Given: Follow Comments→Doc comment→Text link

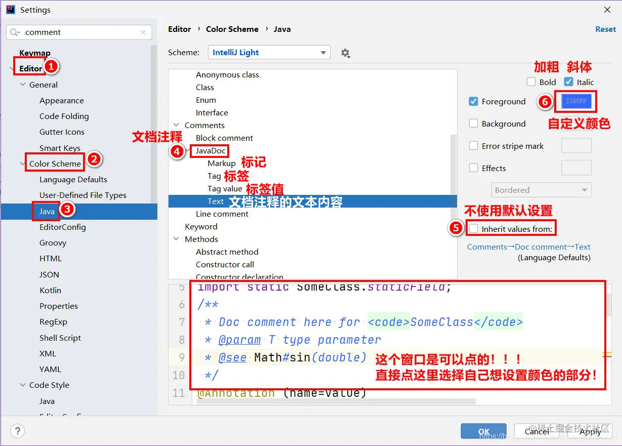Looking at the screenshot, I should tap(529, 247).
